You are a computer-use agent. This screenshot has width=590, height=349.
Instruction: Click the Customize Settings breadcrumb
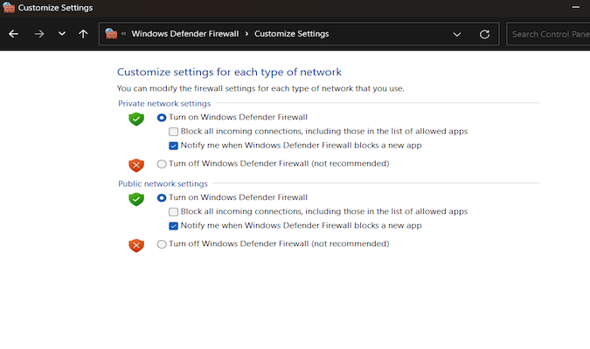(x=292, y=34)
